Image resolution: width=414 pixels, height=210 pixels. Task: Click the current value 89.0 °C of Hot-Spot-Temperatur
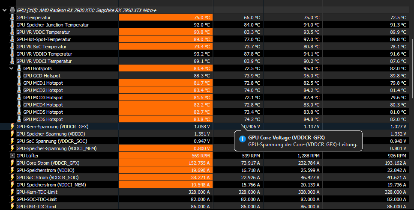coord(202,39)
